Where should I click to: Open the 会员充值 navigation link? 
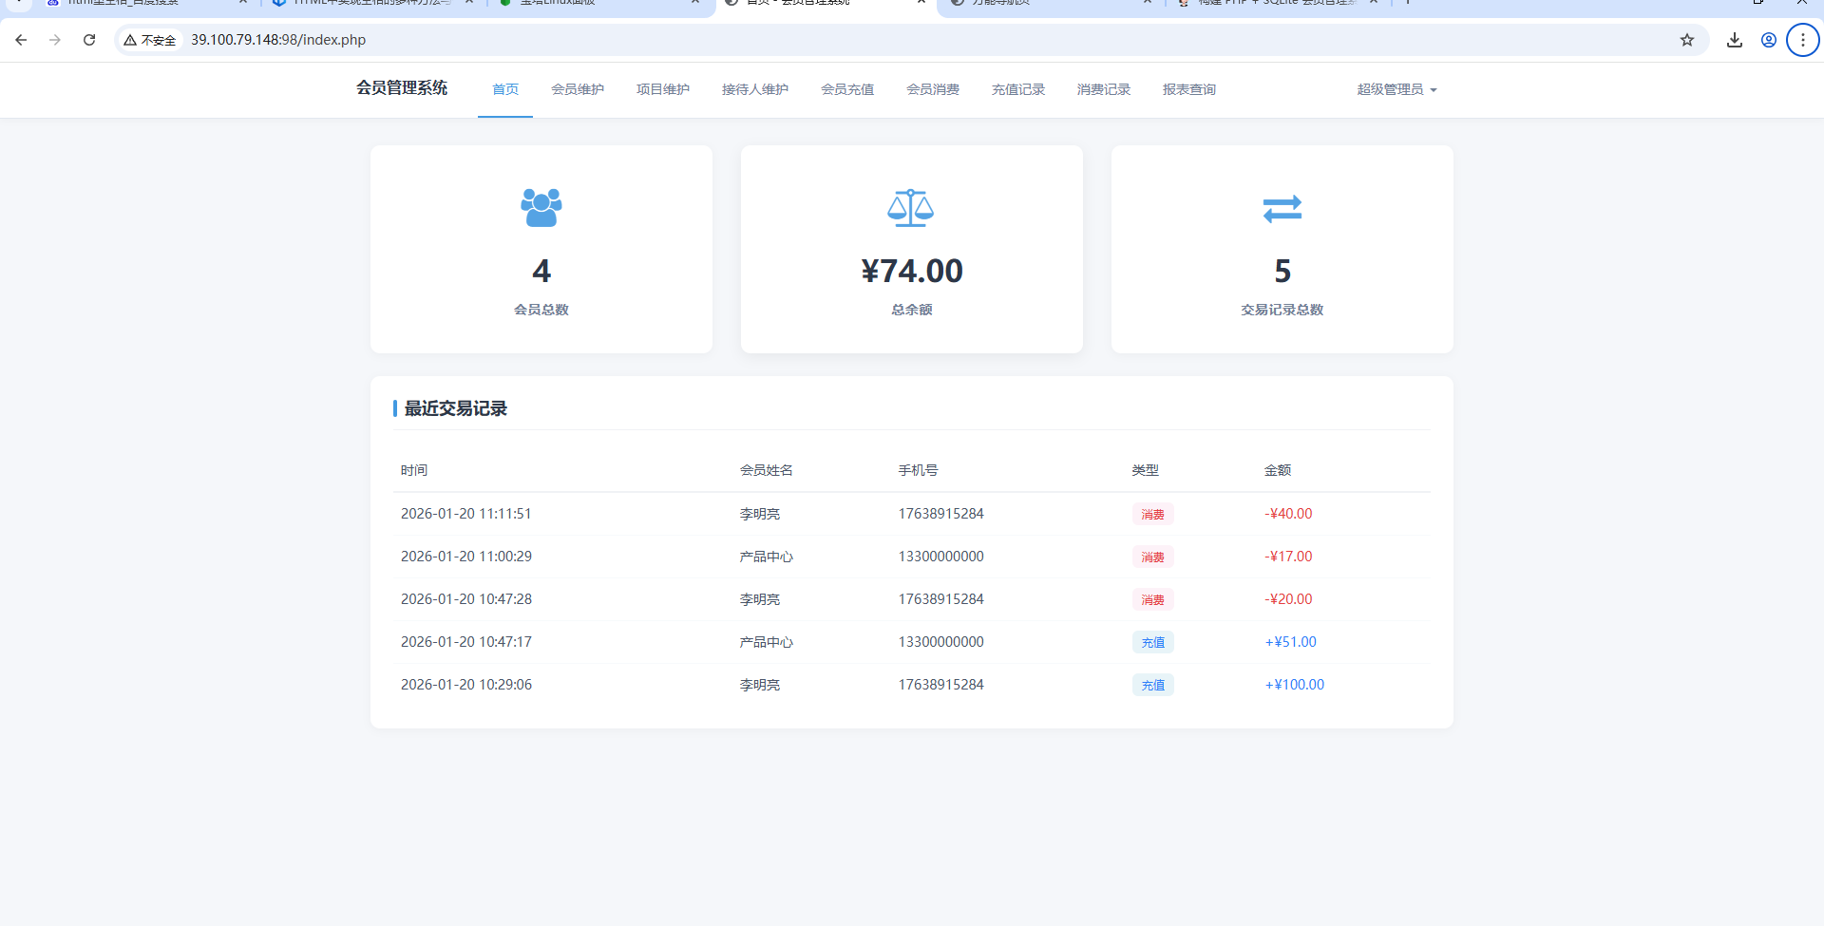(846, 89)
